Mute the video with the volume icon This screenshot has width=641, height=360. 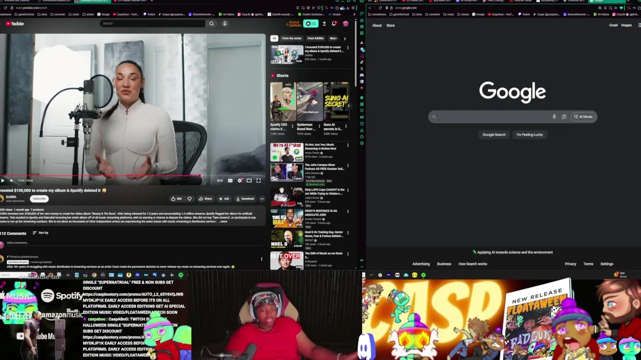pyautogui.click(x=11, y=180)
